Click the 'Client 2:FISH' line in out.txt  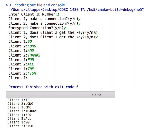click(x=20, y=126)
